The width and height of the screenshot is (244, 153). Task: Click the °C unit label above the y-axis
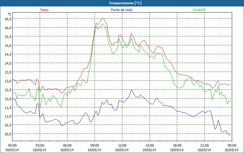point(9,14)
